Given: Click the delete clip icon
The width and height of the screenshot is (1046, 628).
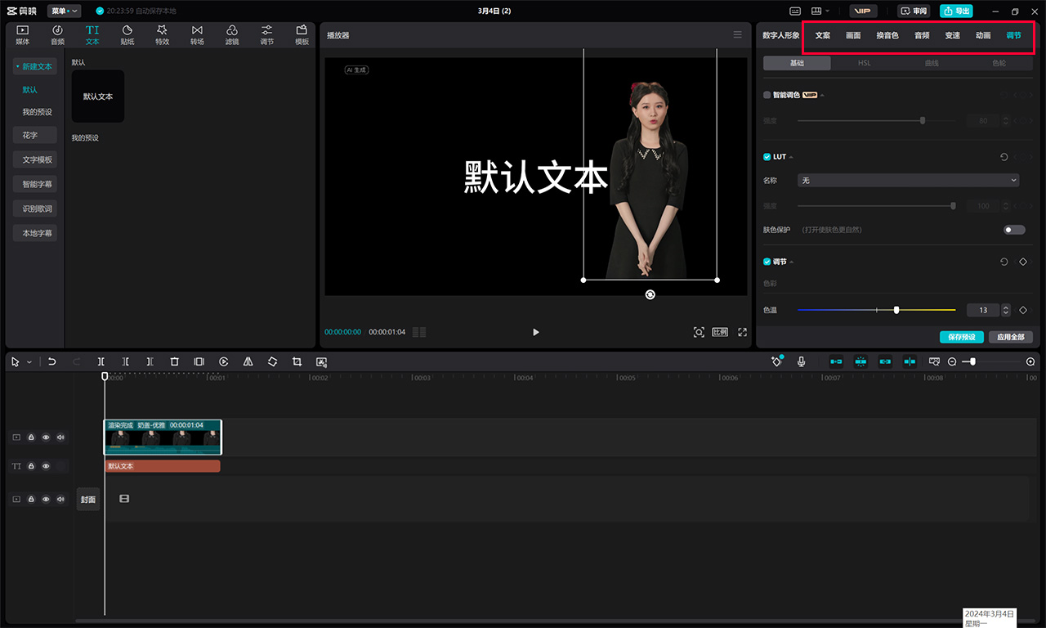Looking at the screenshot, I should click(x=174, y=361).
